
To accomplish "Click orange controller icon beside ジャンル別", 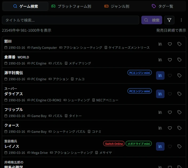I will pos(106,6).
